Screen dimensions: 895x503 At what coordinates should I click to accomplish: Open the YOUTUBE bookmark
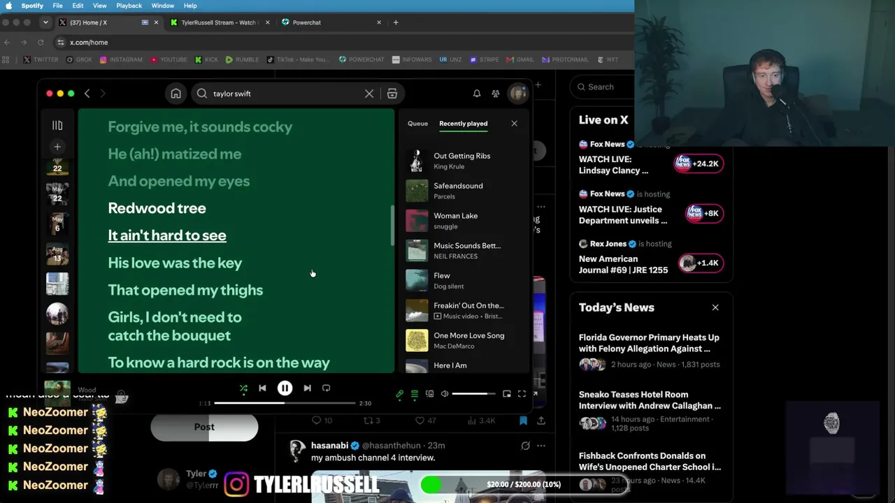(168, 60)
